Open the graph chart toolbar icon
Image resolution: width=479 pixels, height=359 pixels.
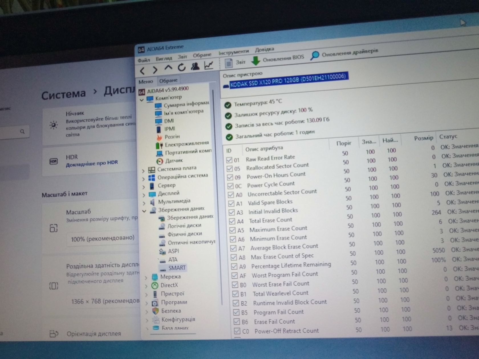[x=209, y=65]
